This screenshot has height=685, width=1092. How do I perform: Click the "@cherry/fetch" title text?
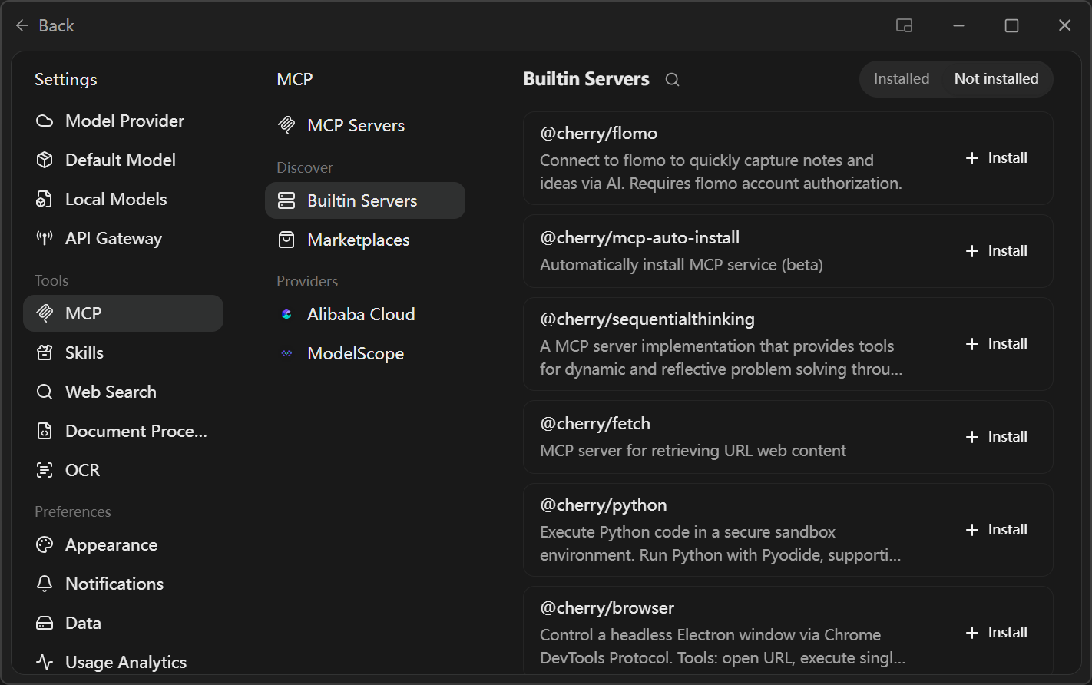click(x=595, y=423)
